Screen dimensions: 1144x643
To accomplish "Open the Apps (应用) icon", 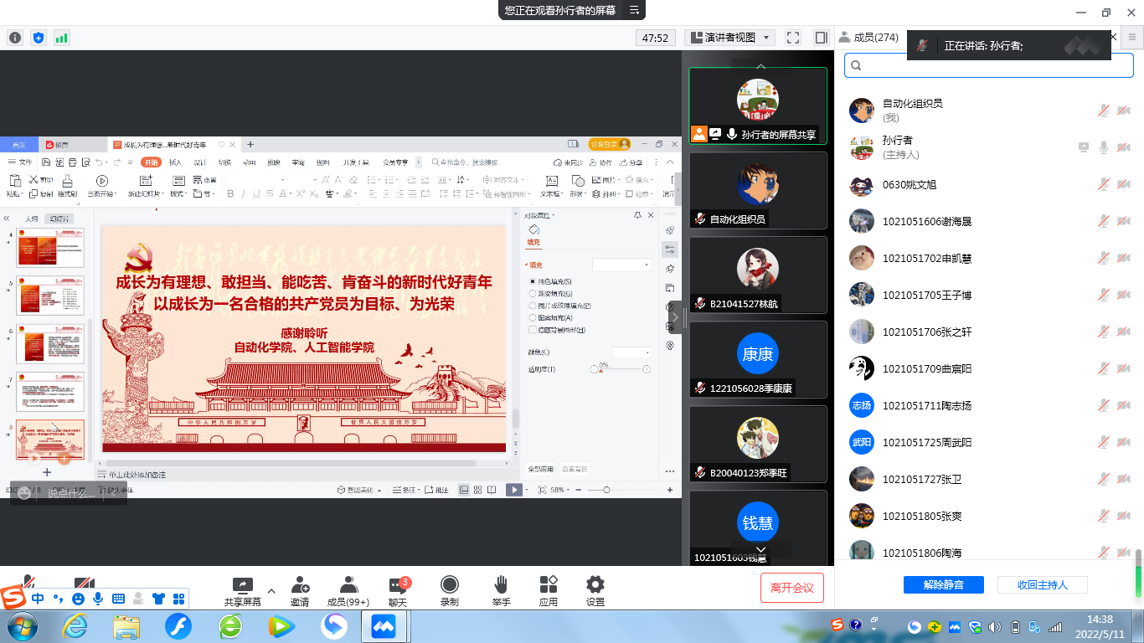I will pyautogui.click(x=549, y=590).
